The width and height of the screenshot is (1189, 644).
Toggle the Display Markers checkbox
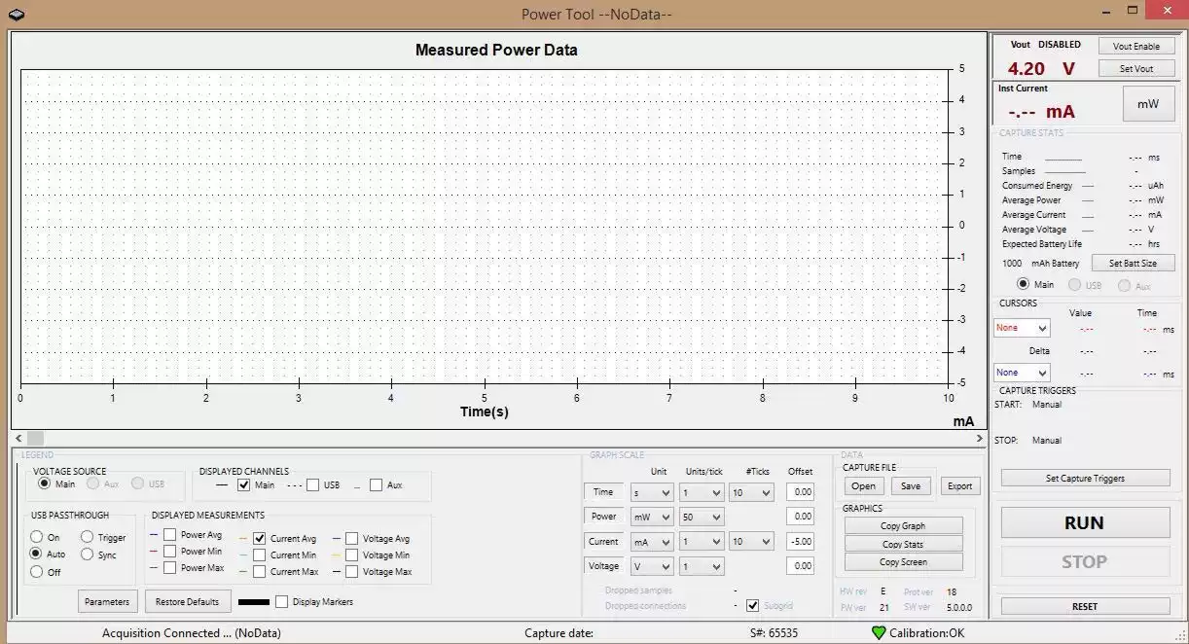point(282,602)
